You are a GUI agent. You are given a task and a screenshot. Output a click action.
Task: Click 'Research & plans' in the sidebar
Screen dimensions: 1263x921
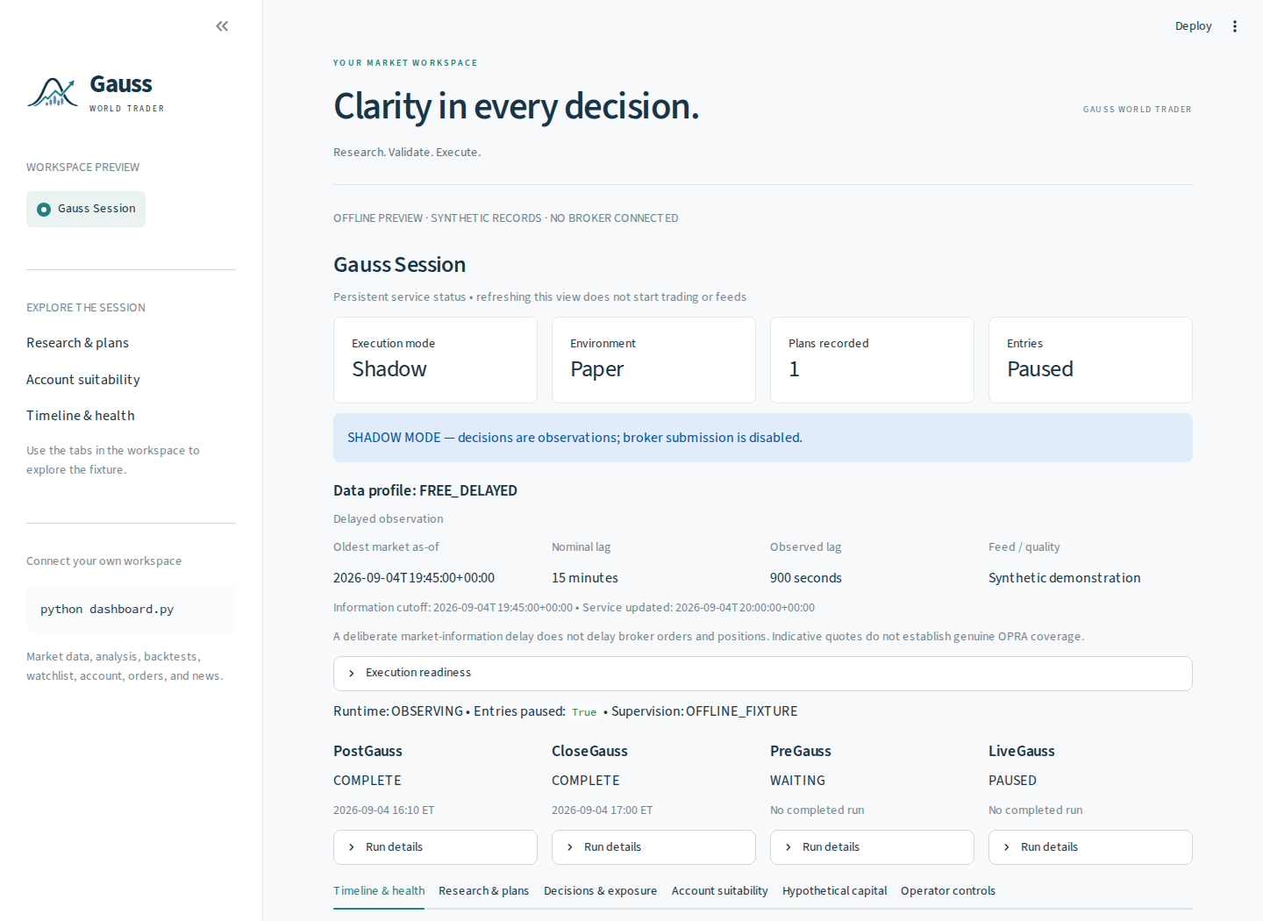tap(77, 343)
